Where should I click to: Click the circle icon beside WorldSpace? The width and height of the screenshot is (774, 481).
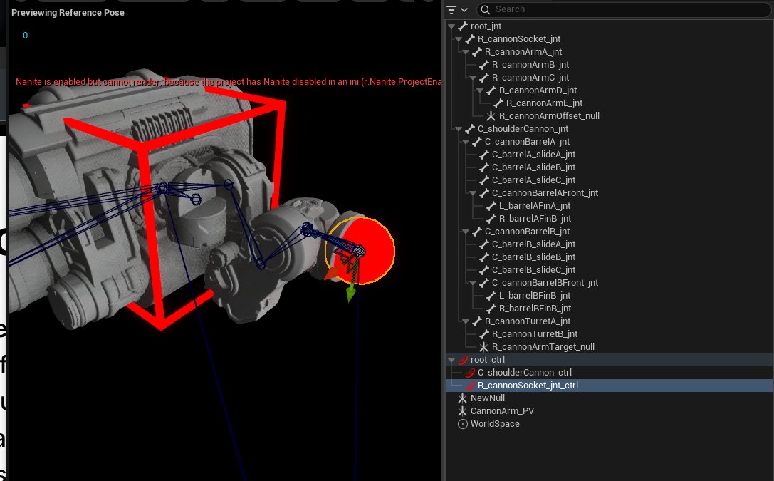click(463, 424)
